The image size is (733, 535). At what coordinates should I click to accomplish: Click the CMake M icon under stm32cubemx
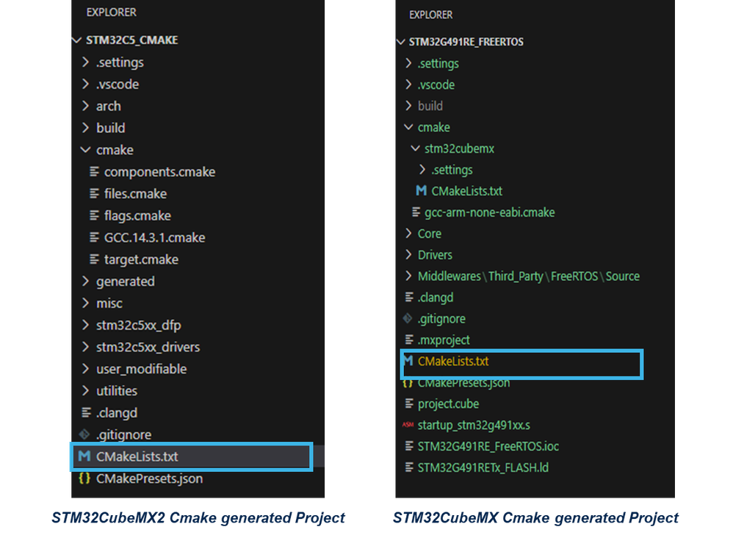[421, 191]
